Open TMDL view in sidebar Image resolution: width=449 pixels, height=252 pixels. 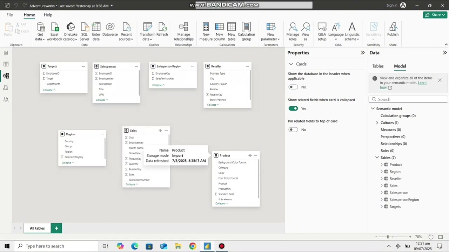(6, 99)
